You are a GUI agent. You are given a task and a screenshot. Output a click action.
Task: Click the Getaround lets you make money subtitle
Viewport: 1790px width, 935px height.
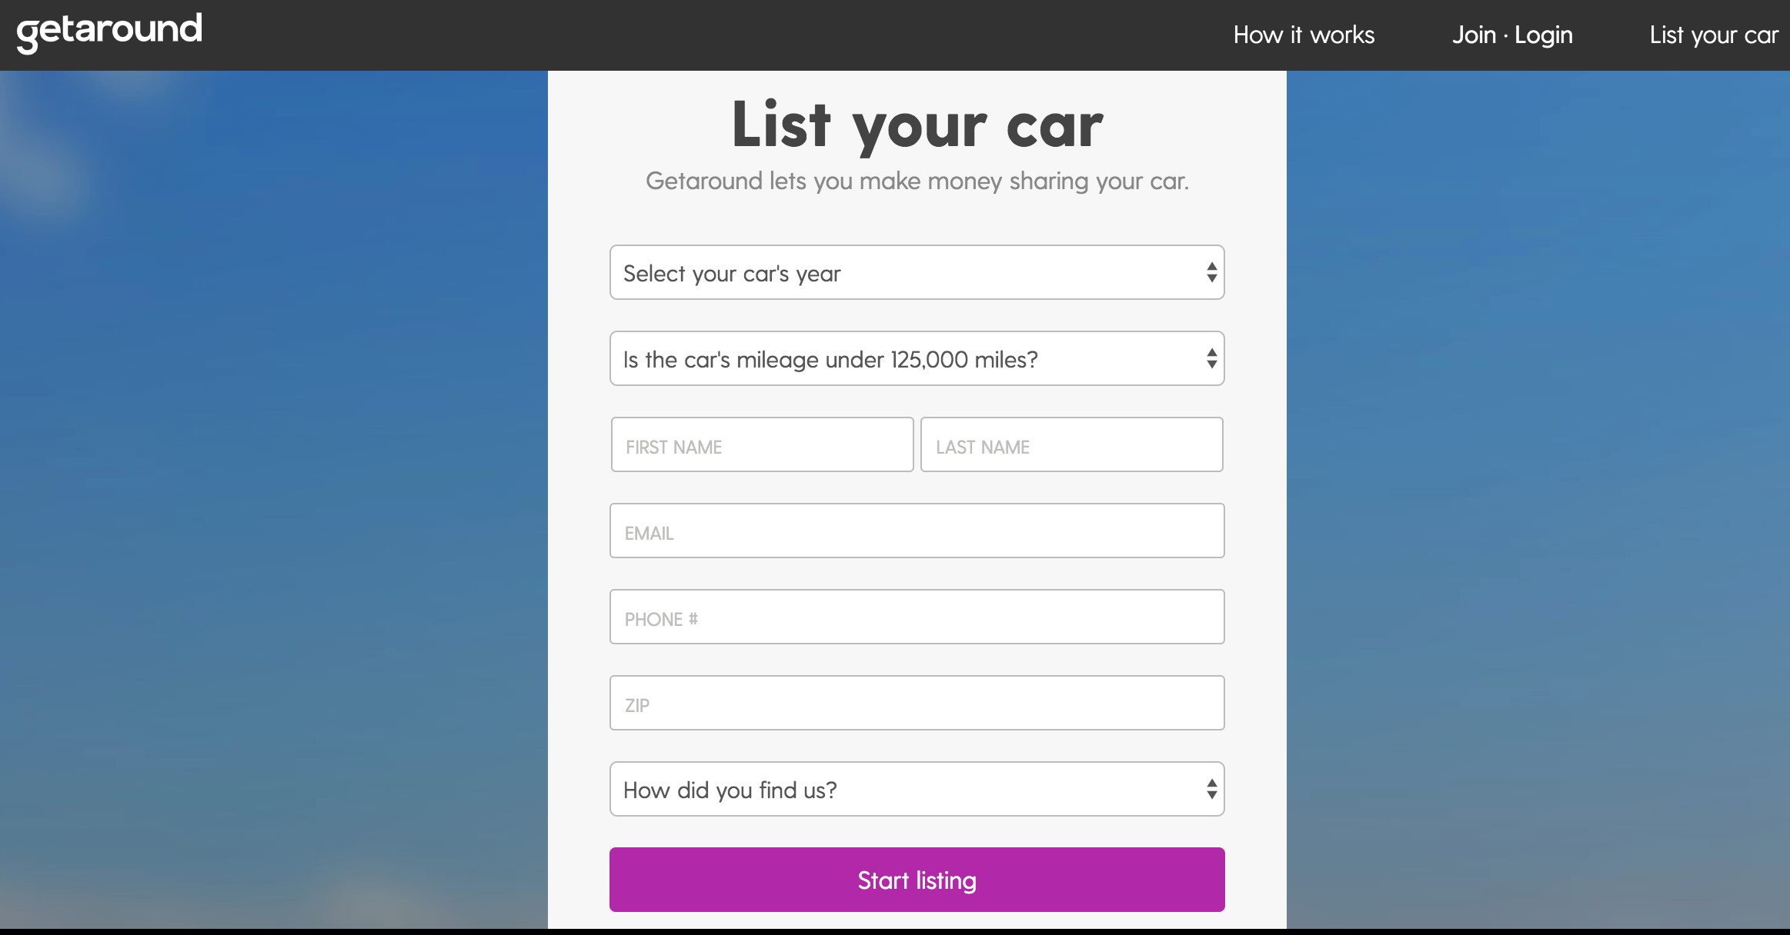(917, 181)
